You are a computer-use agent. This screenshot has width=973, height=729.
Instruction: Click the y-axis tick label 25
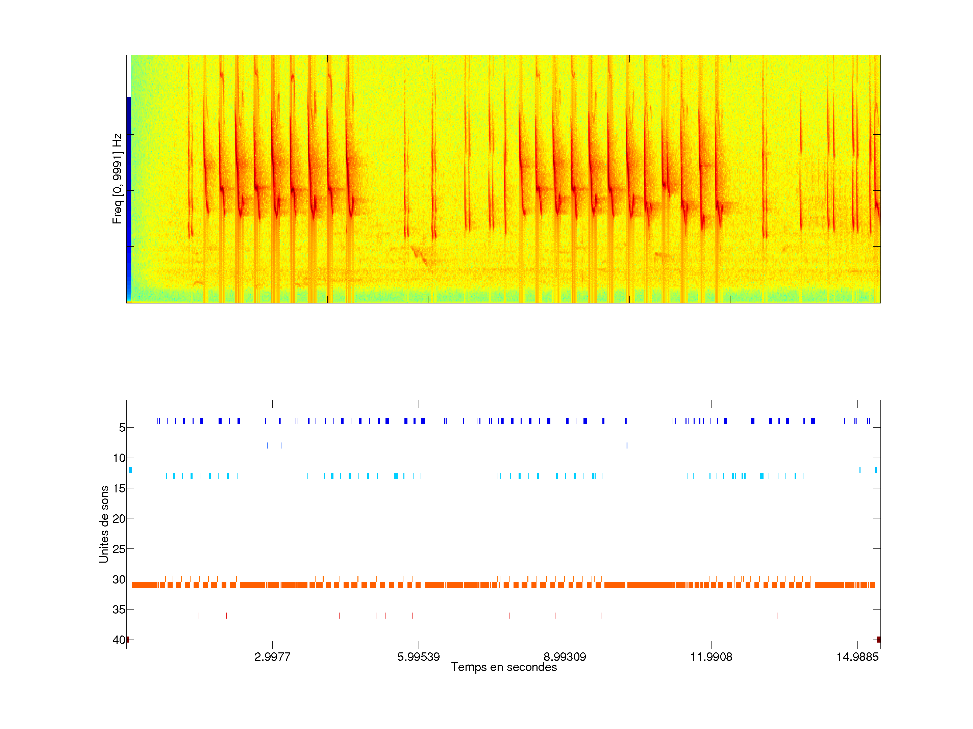click(x=119, y=549)
